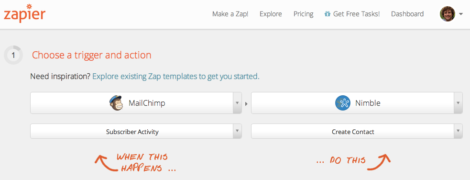
Task: Click the small arrow between trigger and action
Action: [x=246, y=103]
